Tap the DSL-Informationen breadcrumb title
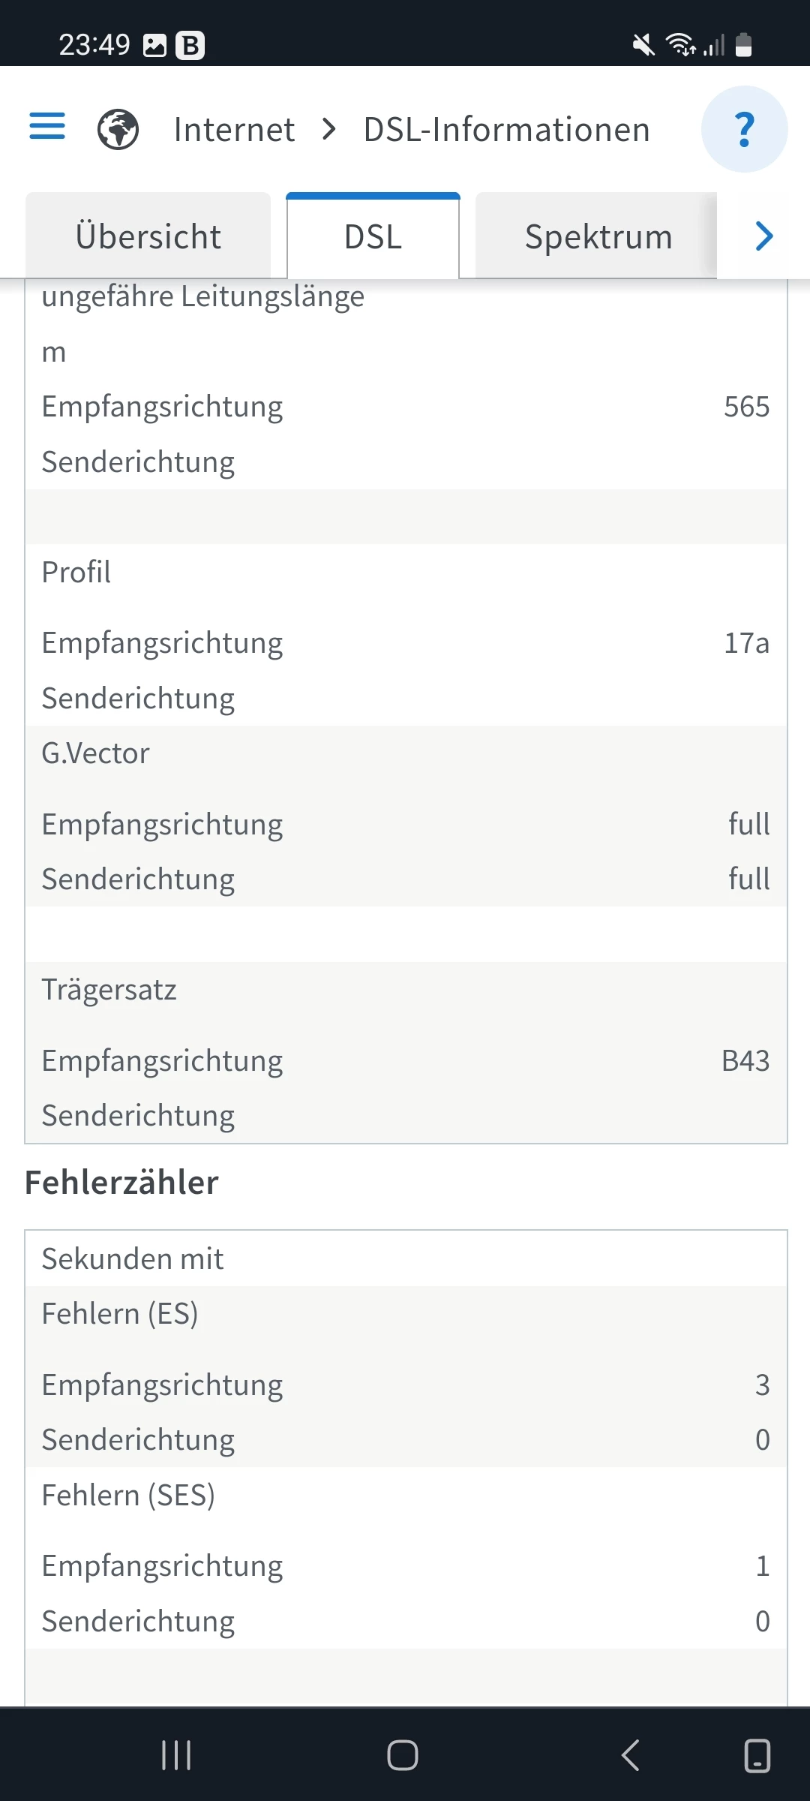Viewport: 810px width, 1801px height. point(507,129)
